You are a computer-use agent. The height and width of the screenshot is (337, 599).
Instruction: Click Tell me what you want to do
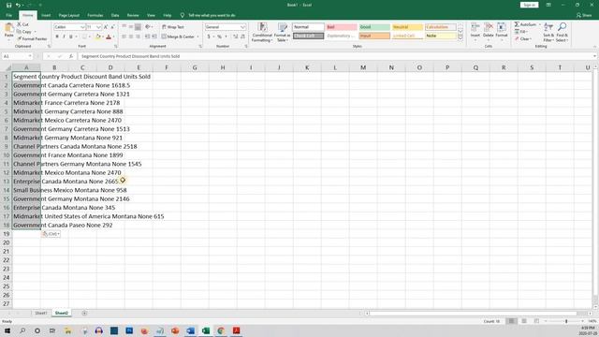click(208, 15)
